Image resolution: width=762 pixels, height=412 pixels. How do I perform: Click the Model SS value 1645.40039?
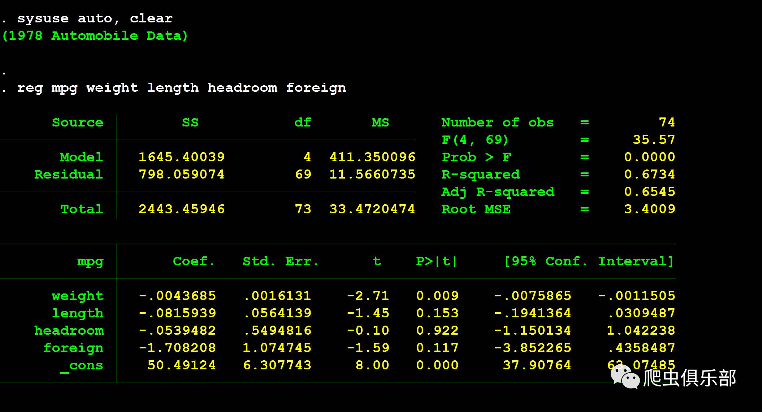(182, 157)
